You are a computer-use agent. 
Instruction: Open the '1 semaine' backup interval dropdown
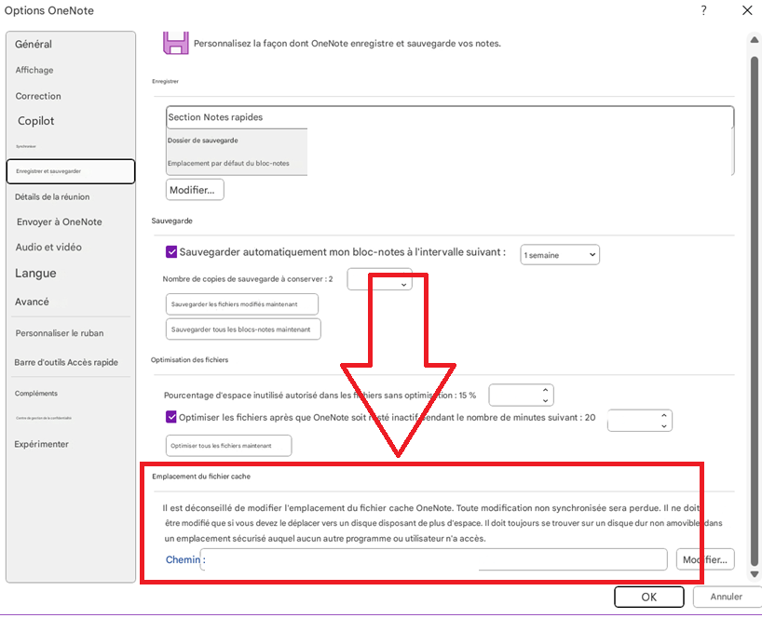560,255
